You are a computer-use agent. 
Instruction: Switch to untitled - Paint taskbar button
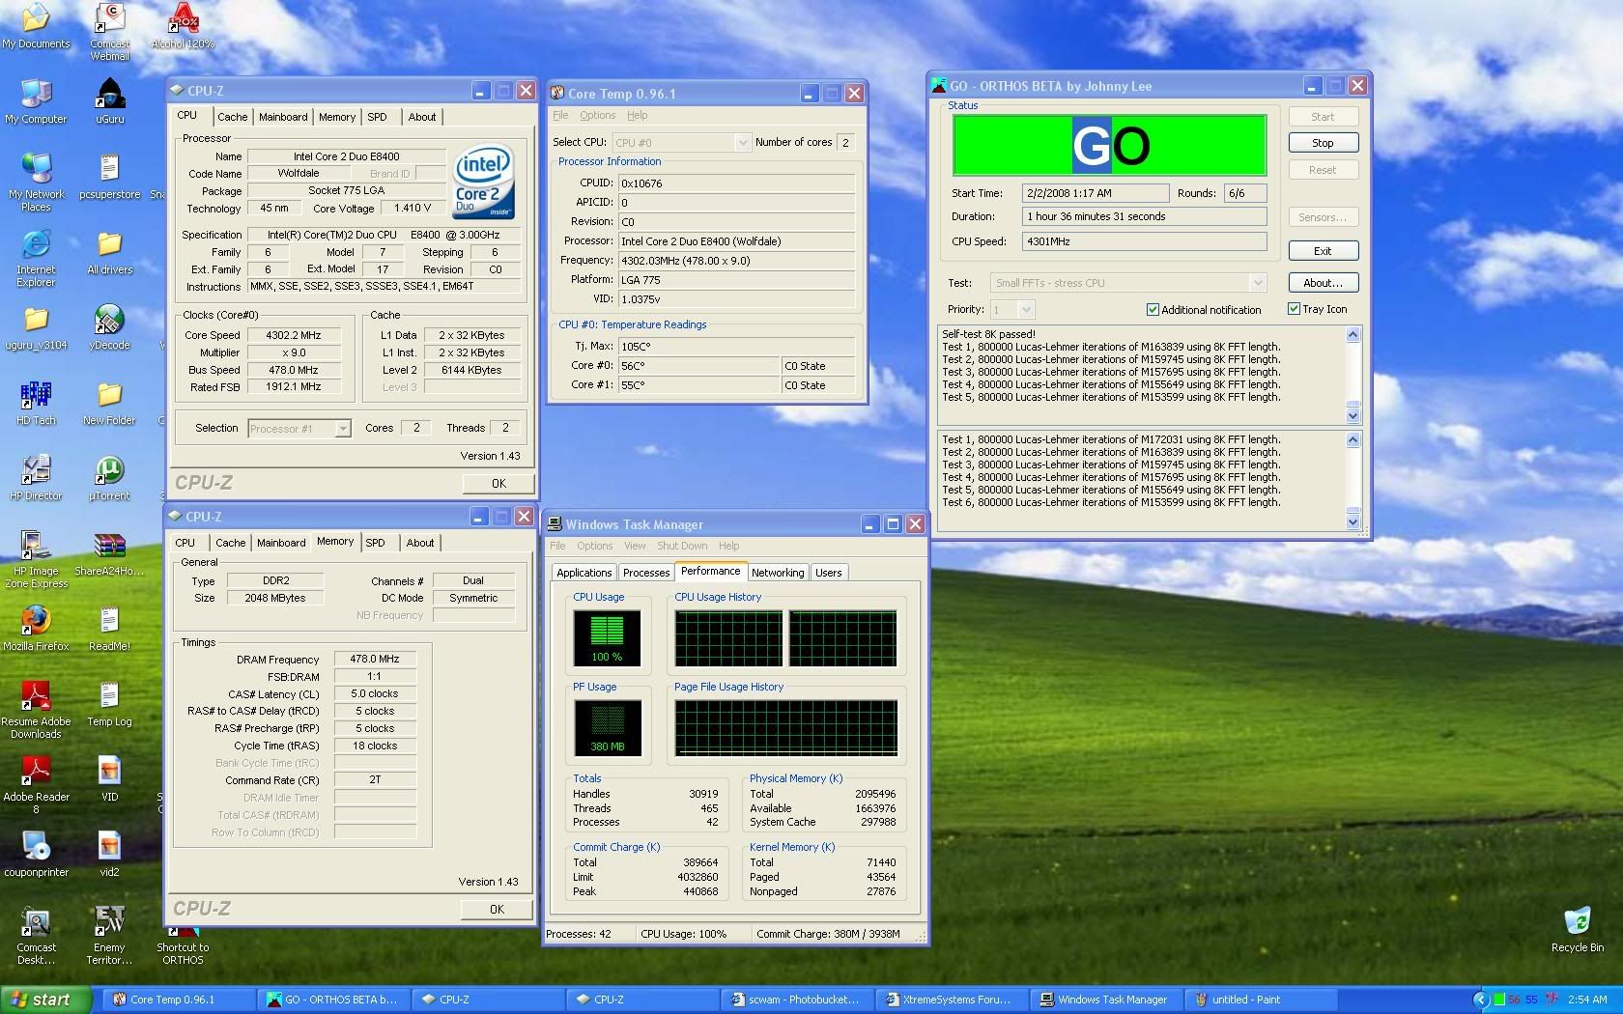tap(1263, 1000)
